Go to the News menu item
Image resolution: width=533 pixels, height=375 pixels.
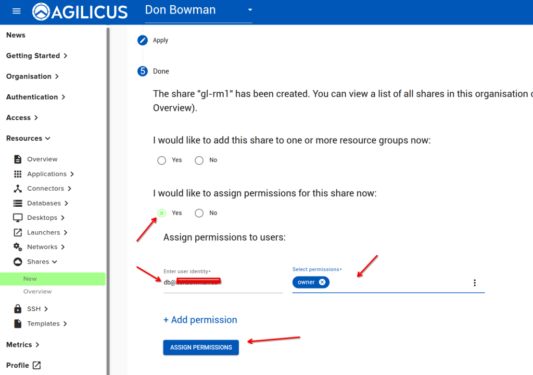[x=16, y=35]
